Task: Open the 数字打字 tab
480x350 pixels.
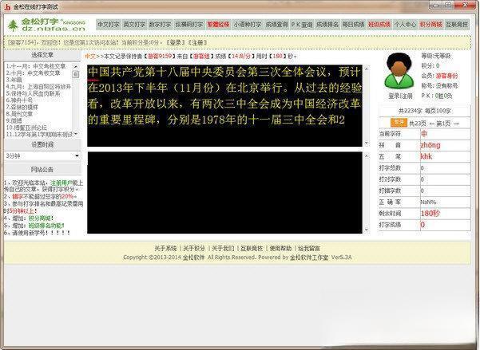Action: point(160,25)
